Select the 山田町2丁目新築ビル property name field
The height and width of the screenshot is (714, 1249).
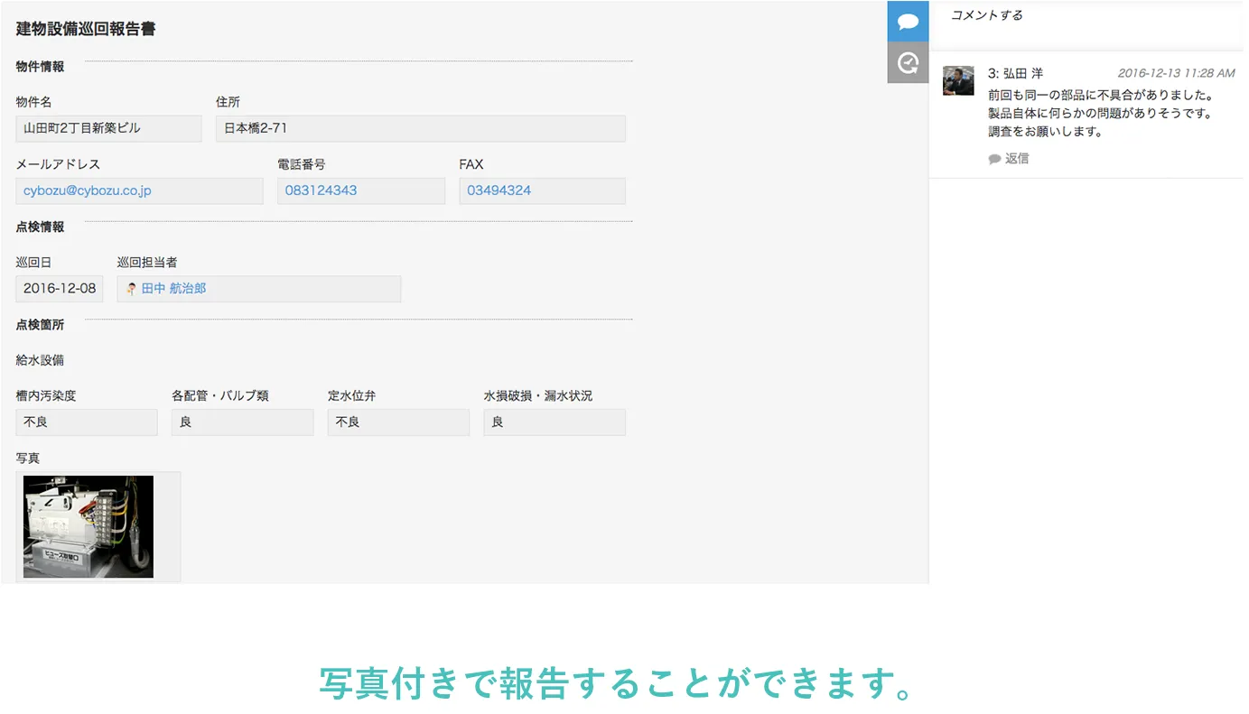[109, 128]
